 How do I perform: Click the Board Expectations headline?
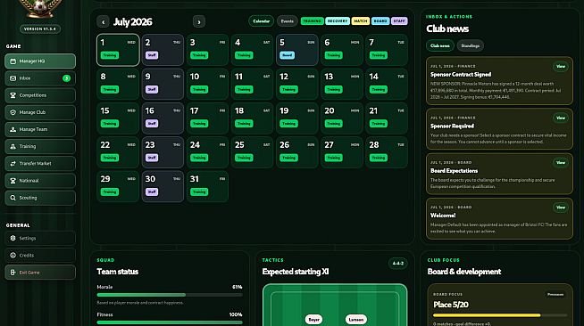point(454,171)
